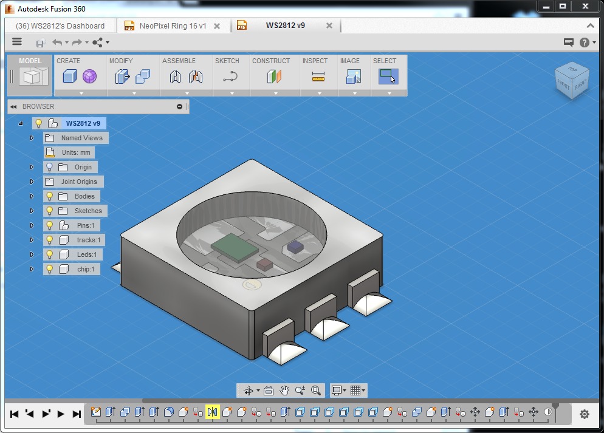604x433 pixels.
Task: Select the Create Box tool
Action: point(70,77)
